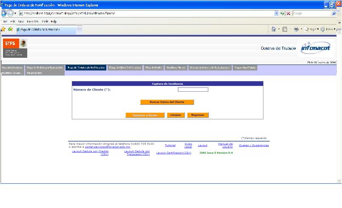The width and height of the screenshot is (342, 208).
Task: Click the Print icon in command bar
Action: tap(296, 29)
